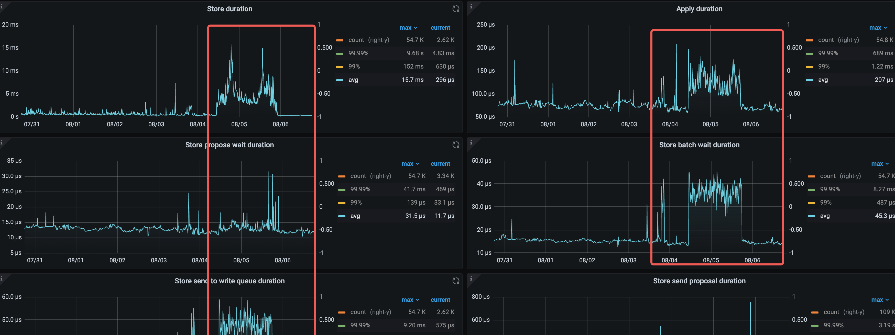Image resolution: width=895 pixels, height=335 pixels.
Task: Click the 8.27 ms value in Store batch wait legend
Action: 884,189
